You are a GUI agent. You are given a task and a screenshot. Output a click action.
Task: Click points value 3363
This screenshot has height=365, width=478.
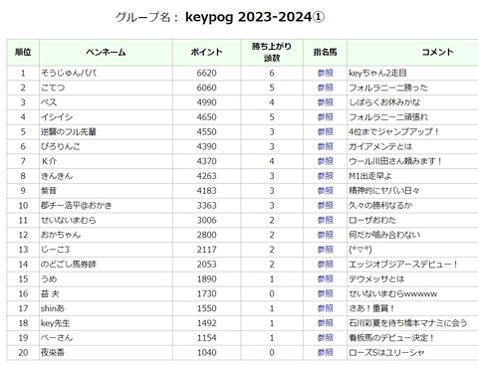206,205
